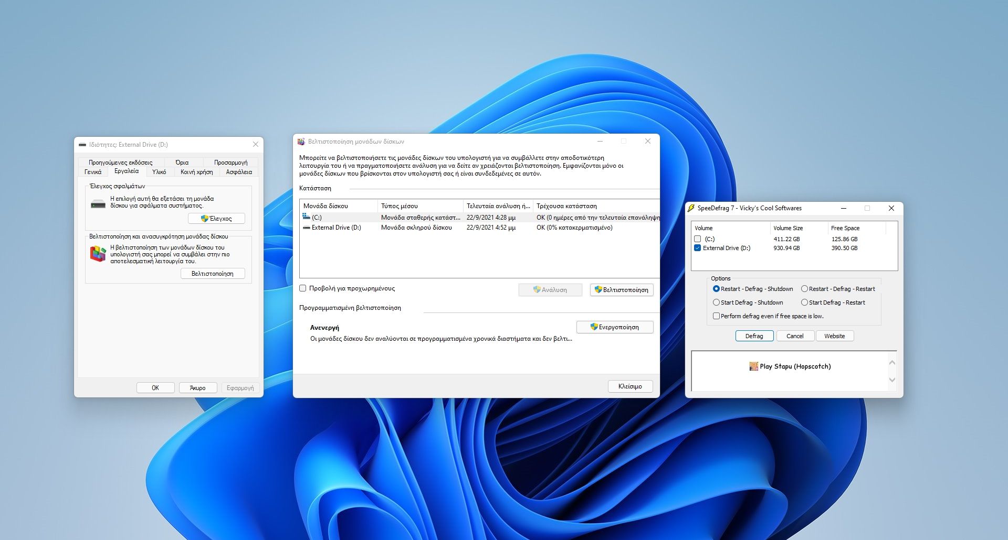Enable defrag even if free space is low
Image resolution: width=1008 pixels, height=540 pixels.
tap(716, 316)
